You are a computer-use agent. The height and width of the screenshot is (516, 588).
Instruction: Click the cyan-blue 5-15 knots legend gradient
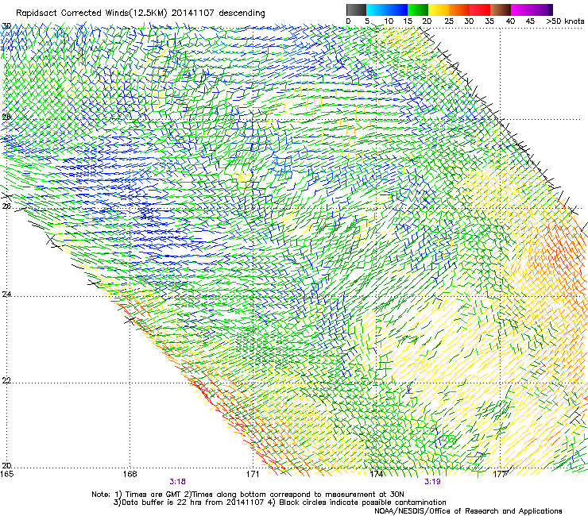click(387, 10)
